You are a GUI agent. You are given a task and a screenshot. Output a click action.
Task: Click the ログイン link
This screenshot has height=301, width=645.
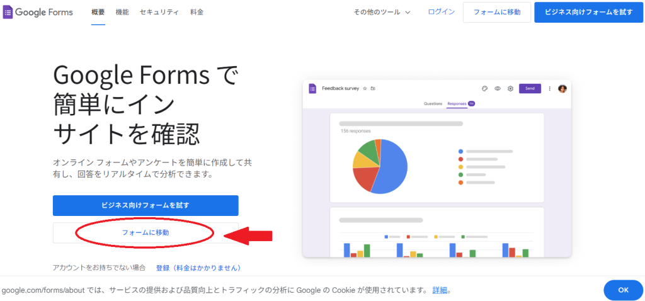click(x=441, y=12)
